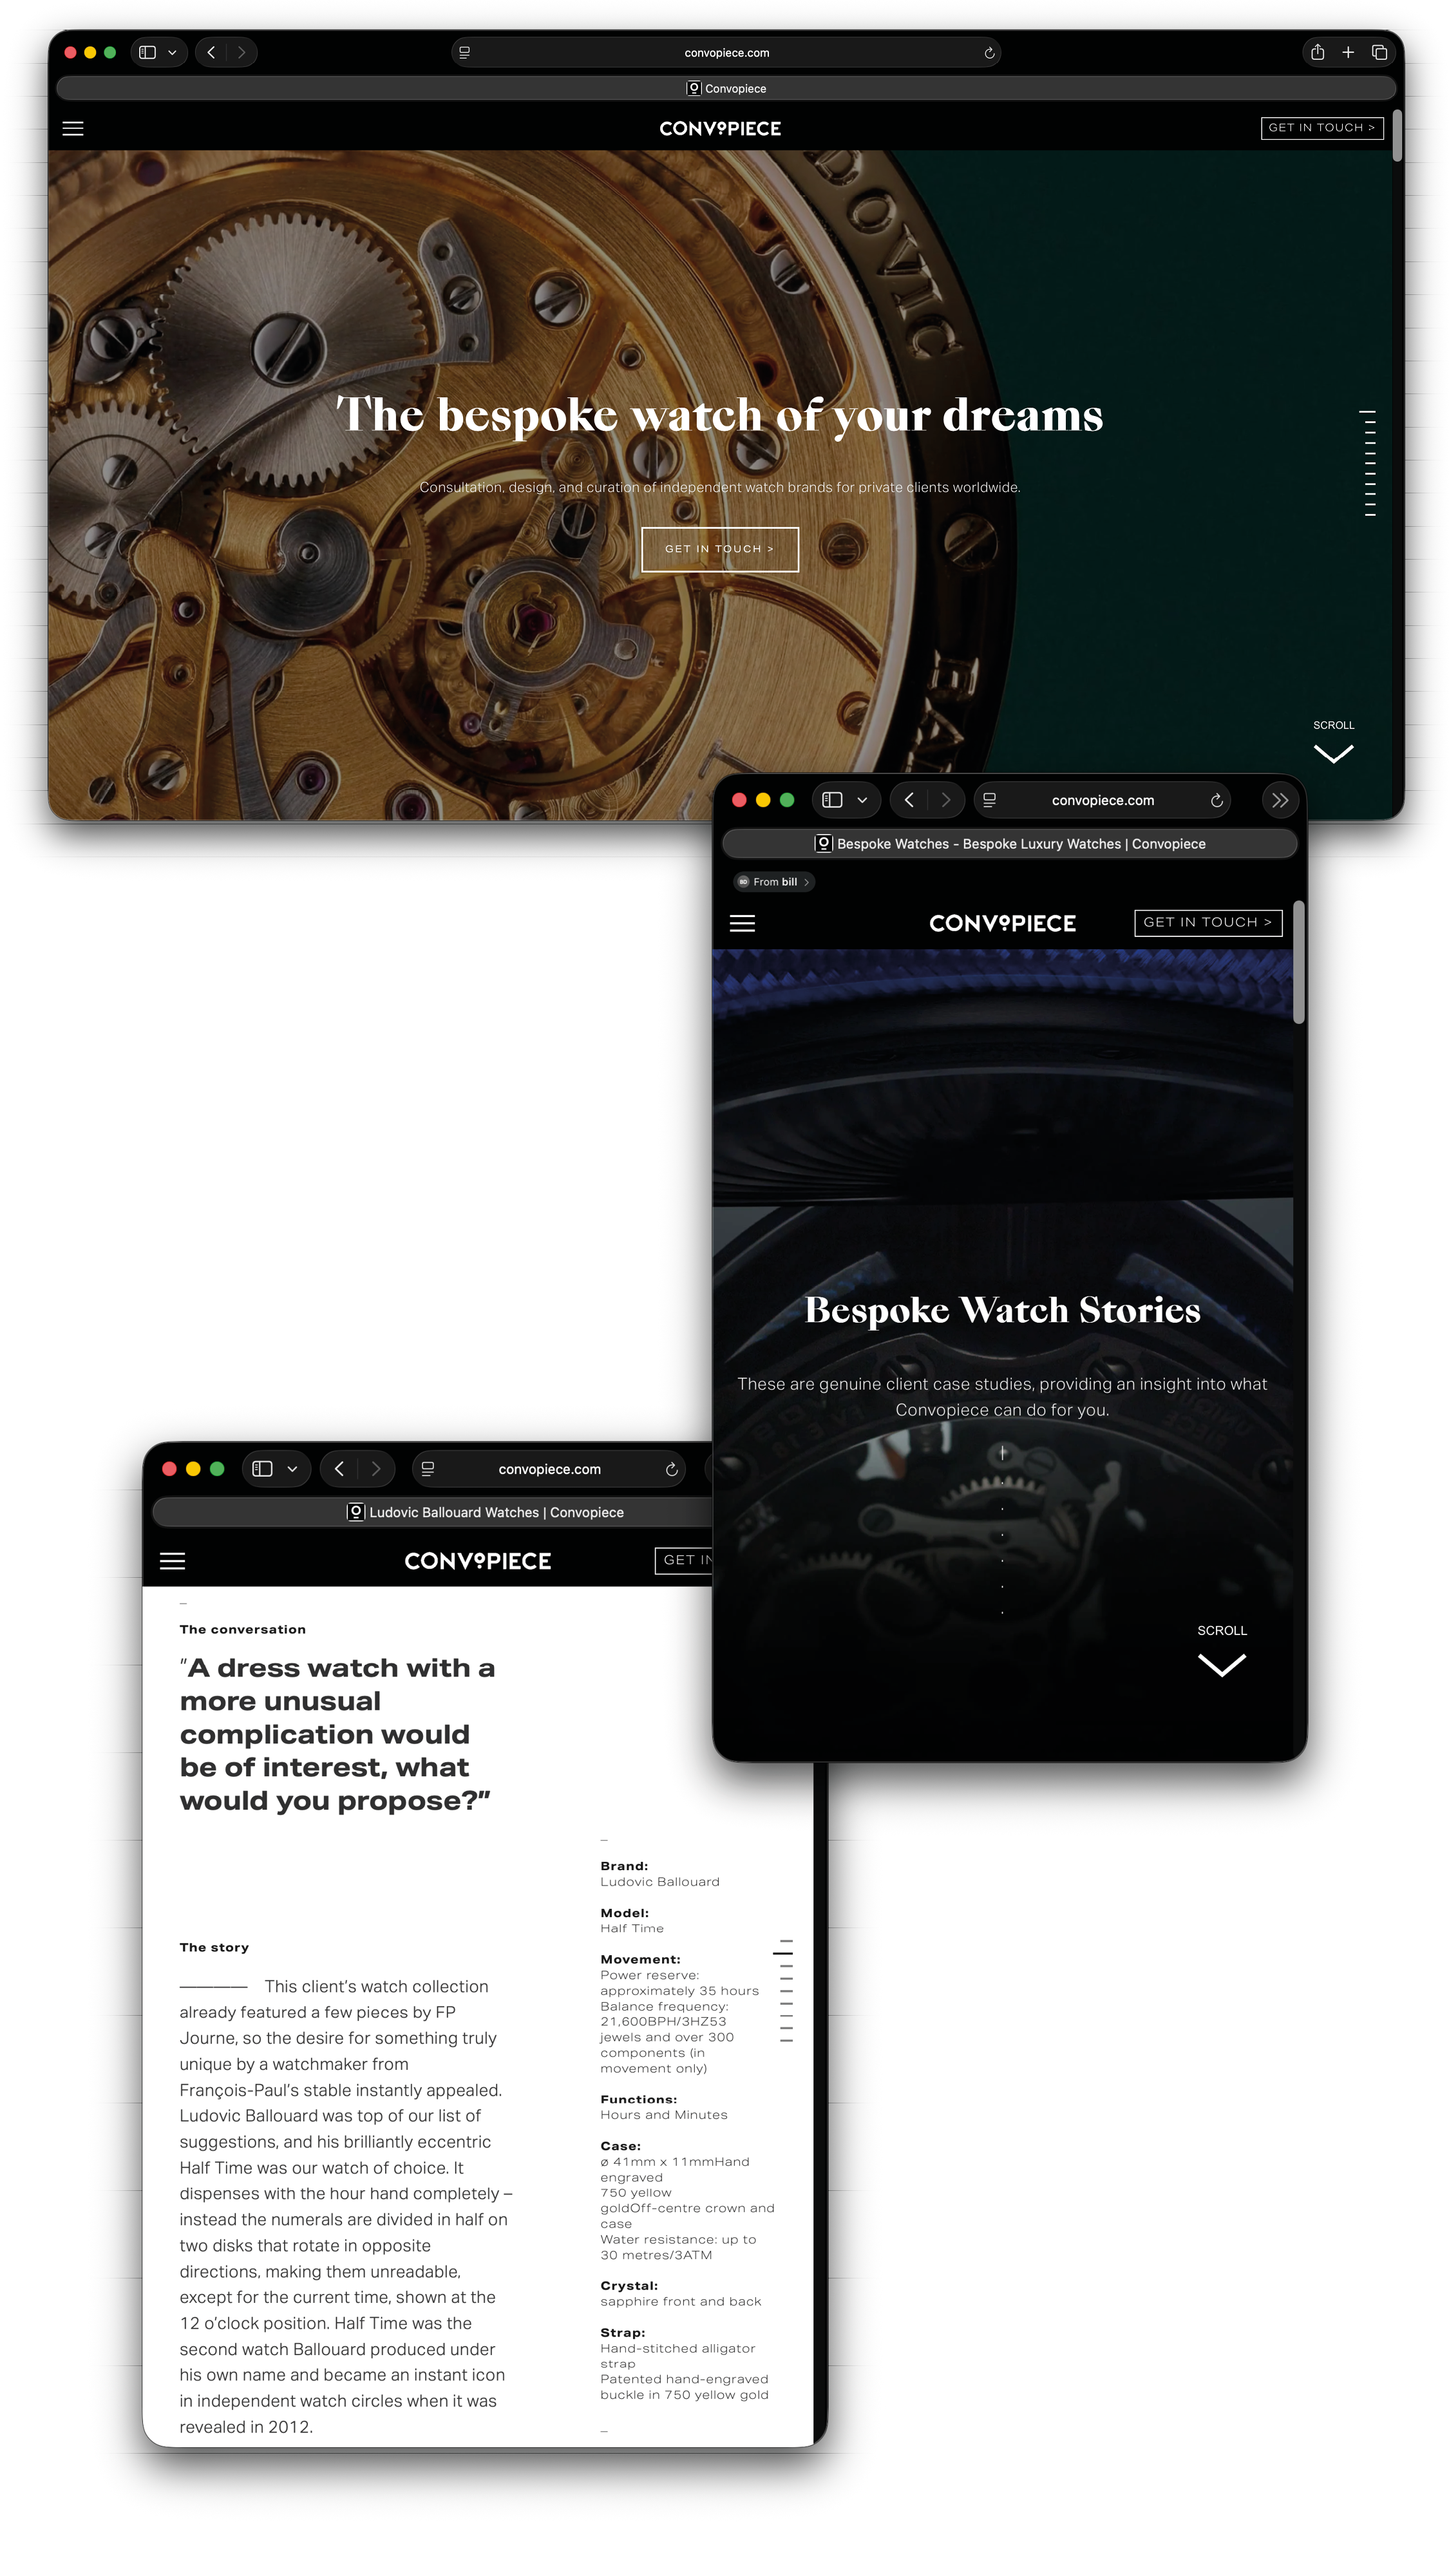Screen dimensions: 1449x2576
Task: Reload page in the top browser window
Action: (x=989, y=53)
